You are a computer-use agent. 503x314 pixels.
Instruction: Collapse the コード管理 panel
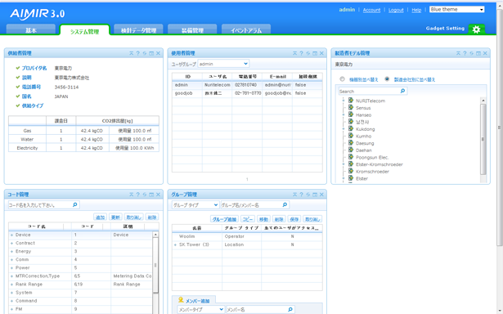click(x=131, y=195)
